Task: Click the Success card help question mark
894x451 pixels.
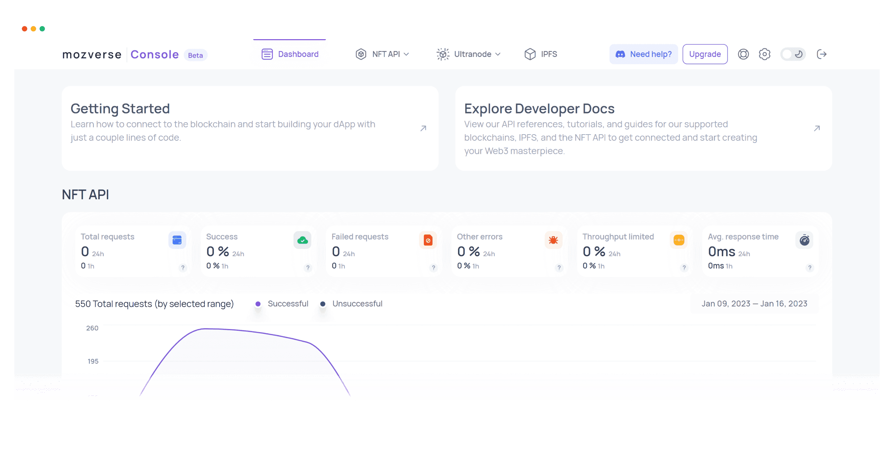Action: [x=308, y=268]
